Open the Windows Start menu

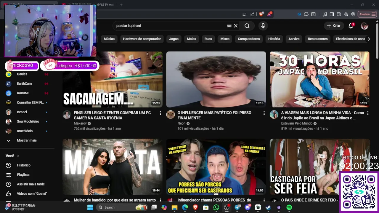pos(90,207)
